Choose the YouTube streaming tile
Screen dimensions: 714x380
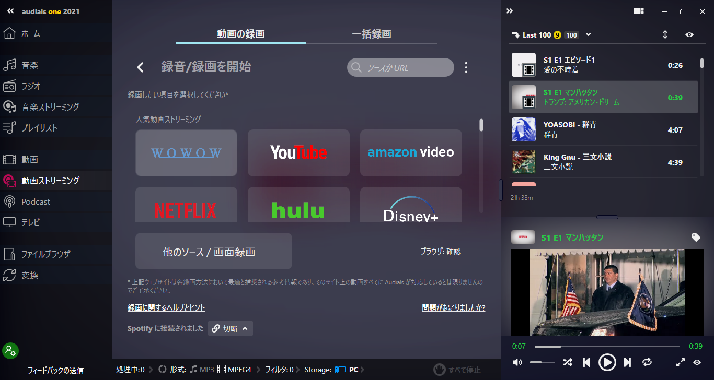[298, 153]
